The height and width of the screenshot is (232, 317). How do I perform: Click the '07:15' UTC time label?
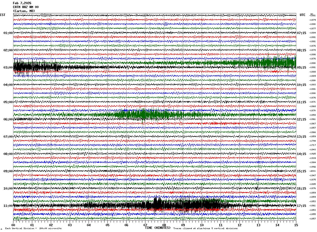point(302,33)
